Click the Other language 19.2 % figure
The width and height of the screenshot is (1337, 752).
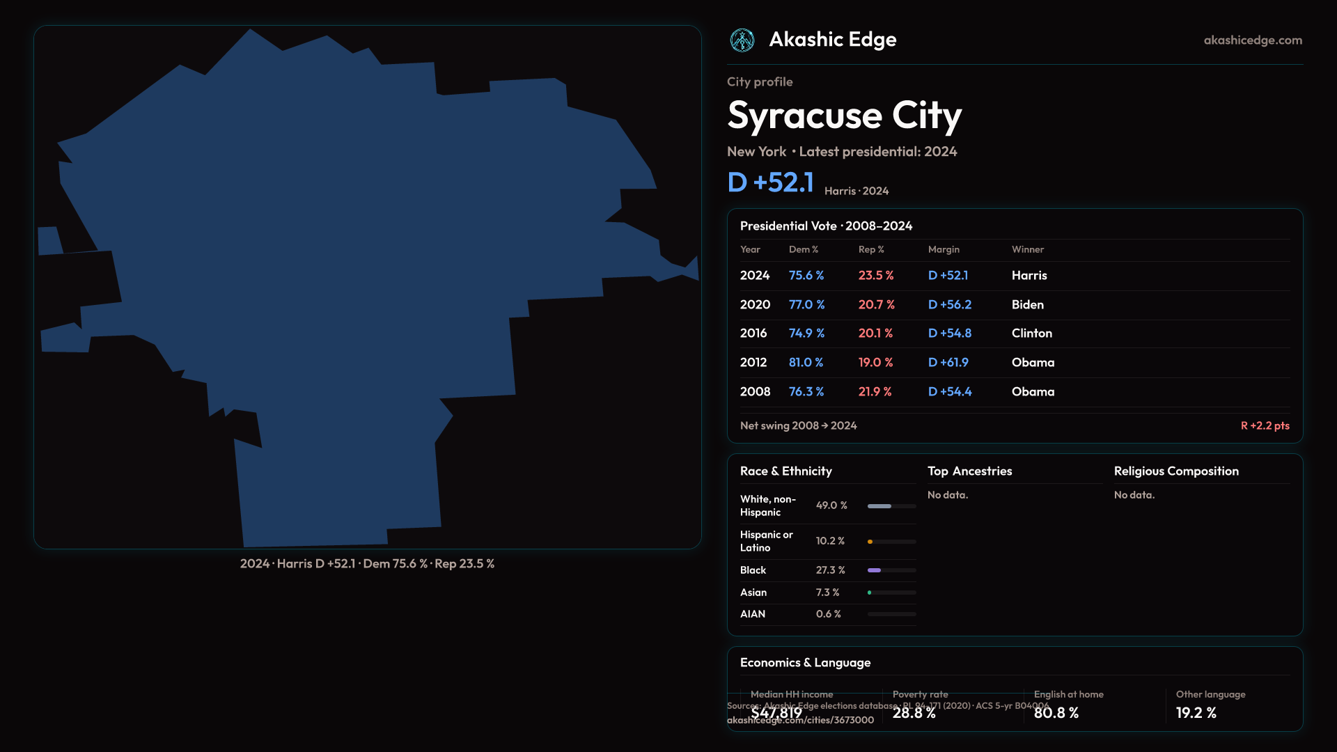click(x=1196, y=713)
